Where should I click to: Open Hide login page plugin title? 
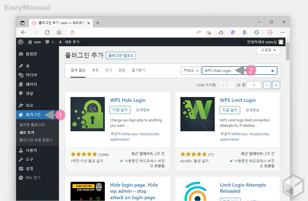[134, 191]
